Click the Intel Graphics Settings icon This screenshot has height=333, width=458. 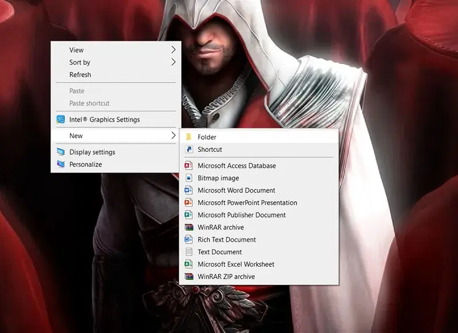pos(61,119)
